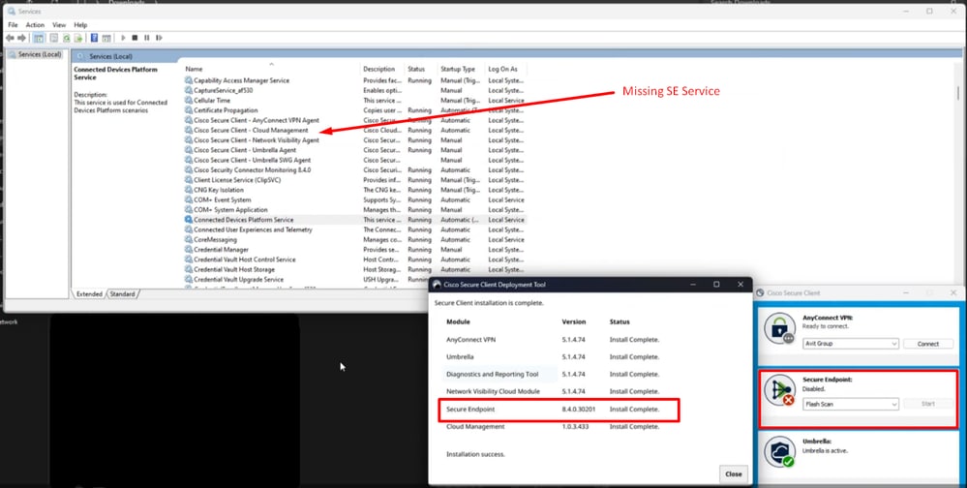Click the AnyConnect VPN padlock icon
This screenshot has height=488, width=967.
(779, 327)
